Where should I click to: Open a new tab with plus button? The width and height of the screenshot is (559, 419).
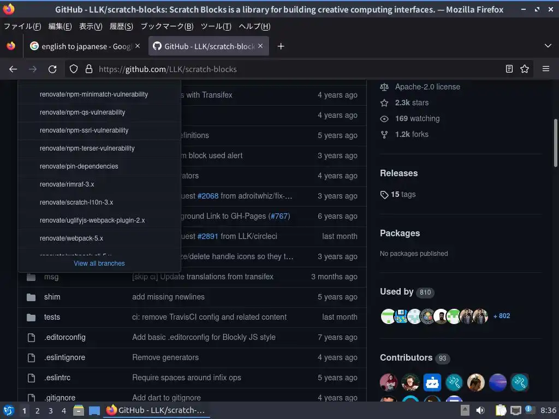[x=281, y=46]
